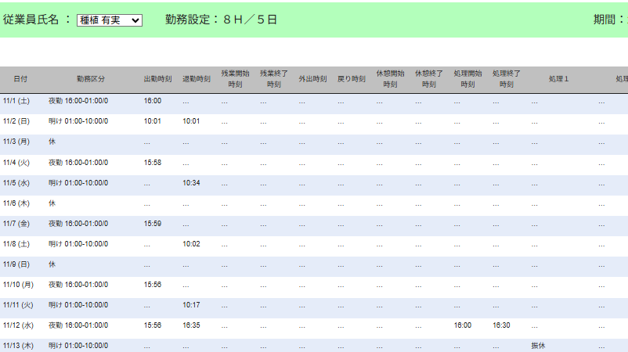
Task: Click 振休 in the 11/13 row
Action: click(x=538, y=345)
